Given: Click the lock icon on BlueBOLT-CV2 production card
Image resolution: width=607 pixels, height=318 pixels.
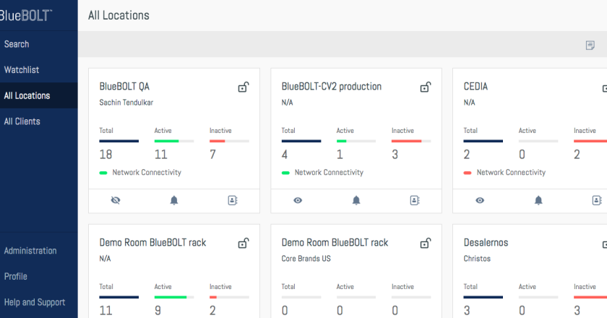Looking at the screenshot, I should pyautogui.click(x=426, y=87).
